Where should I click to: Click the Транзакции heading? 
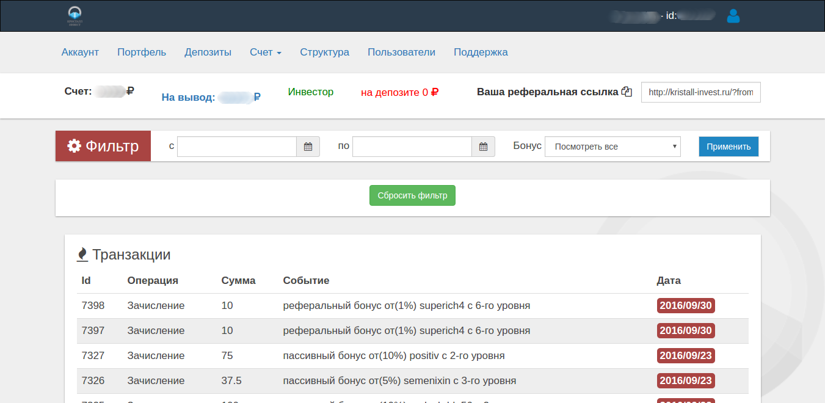point(131,255)
